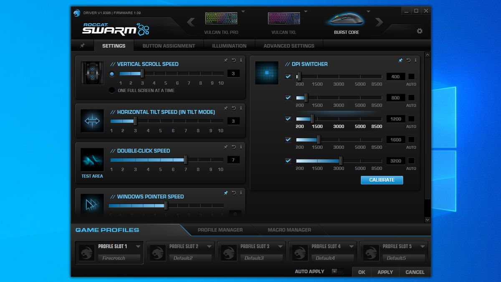This screenshot has height=282, width=501.
Task: Show info for the Double-Click Speed panel
Action: (241, 147)
